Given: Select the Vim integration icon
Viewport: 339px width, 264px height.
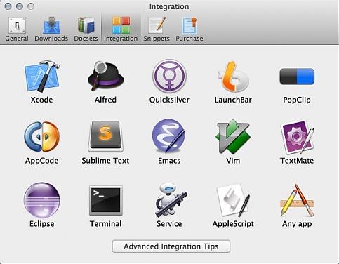Looking at the screenshot, I should [233, 136].
